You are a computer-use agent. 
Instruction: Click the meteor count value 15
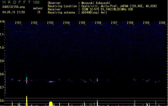(39, 12)
